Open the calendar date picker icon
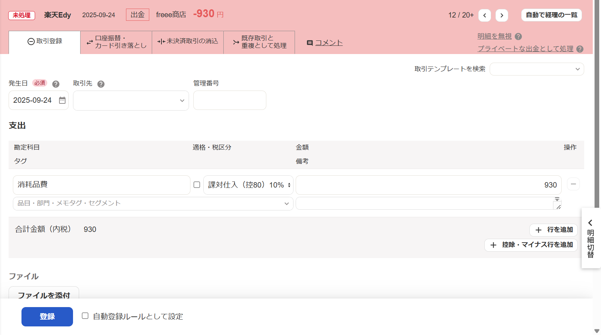601x335 pixels. coord(62,100)
